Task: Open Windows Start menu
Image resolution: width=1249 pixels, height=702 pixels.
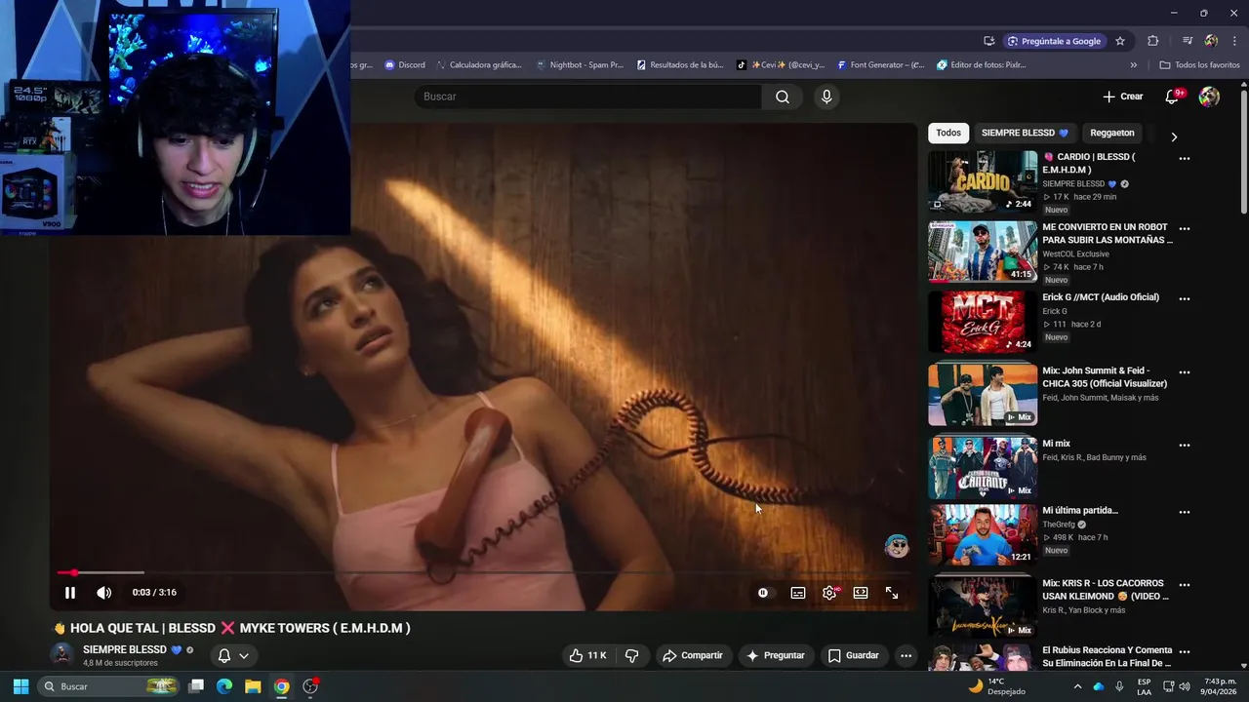Action: tap(20, 686)
